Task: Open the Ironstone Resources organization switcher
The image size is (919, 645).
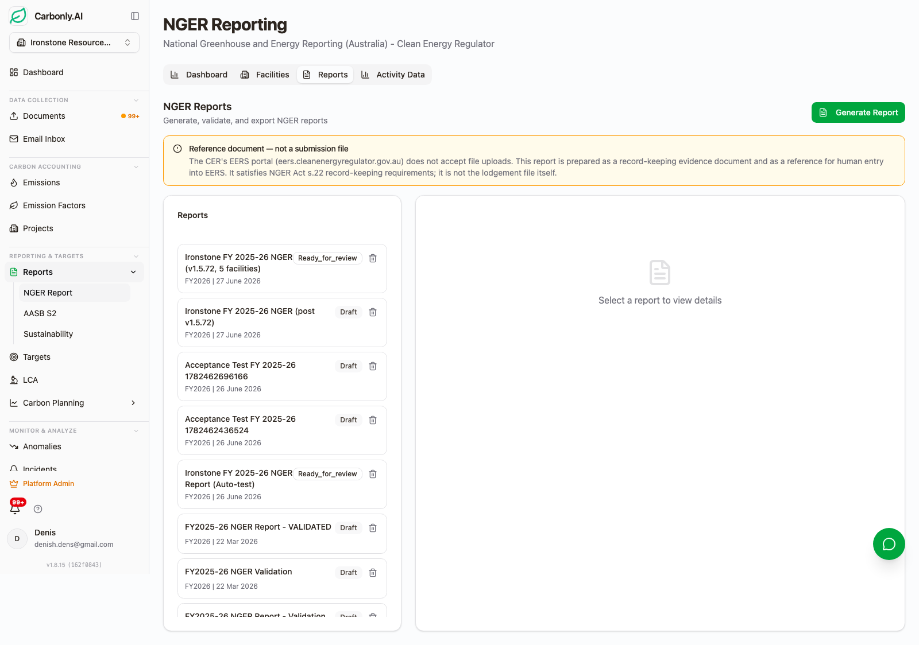Action: coord(74,42)
